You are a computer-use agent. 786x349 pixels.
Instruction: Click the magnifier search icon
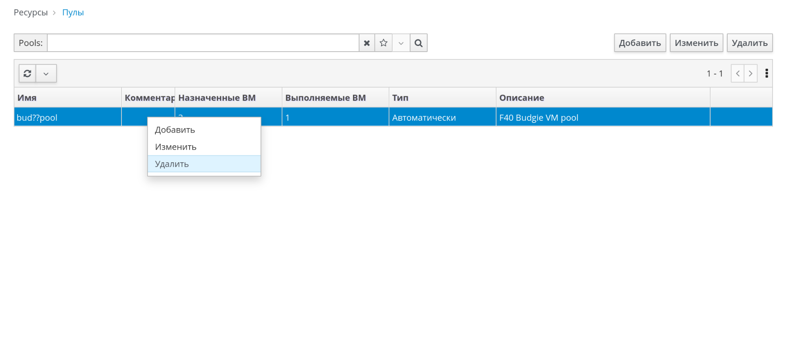tap(418, 43)
